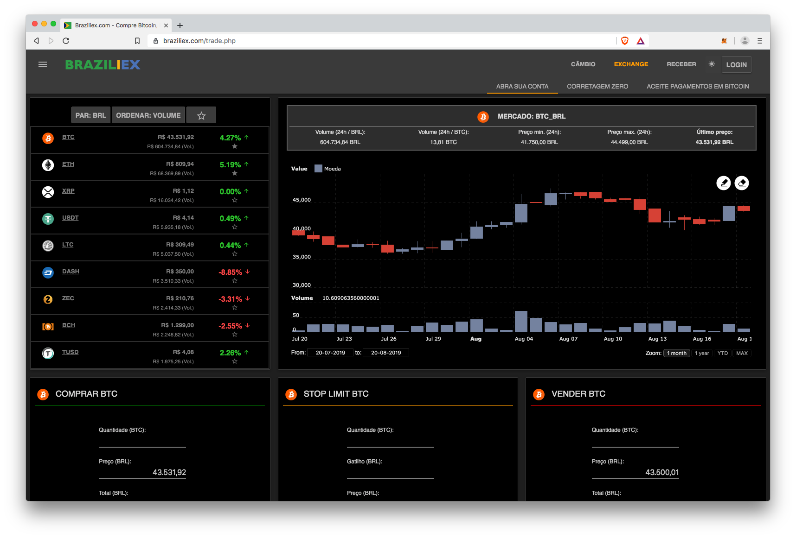
Task: Select the chart eraser tool
Action: (742, 183)
